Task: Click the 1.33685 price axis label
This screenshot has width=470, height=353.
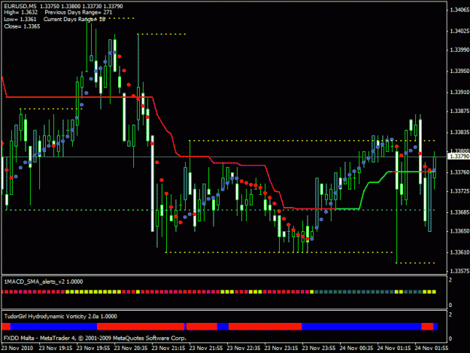Action: tap(459, 212)
